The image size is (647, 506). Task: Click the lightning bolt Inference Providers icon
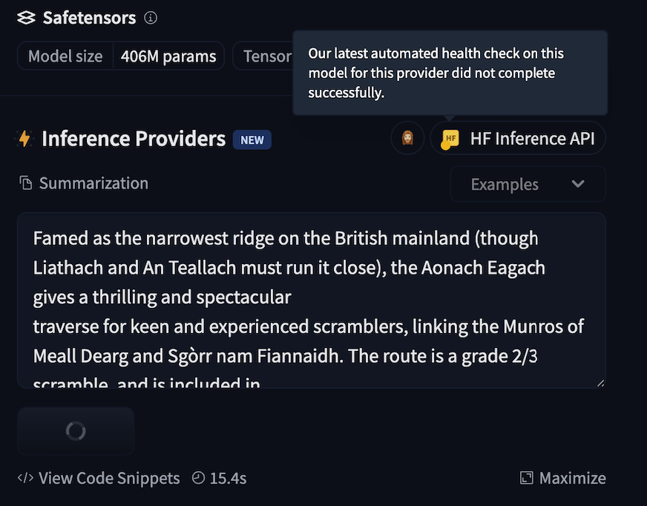pos(24,139)
